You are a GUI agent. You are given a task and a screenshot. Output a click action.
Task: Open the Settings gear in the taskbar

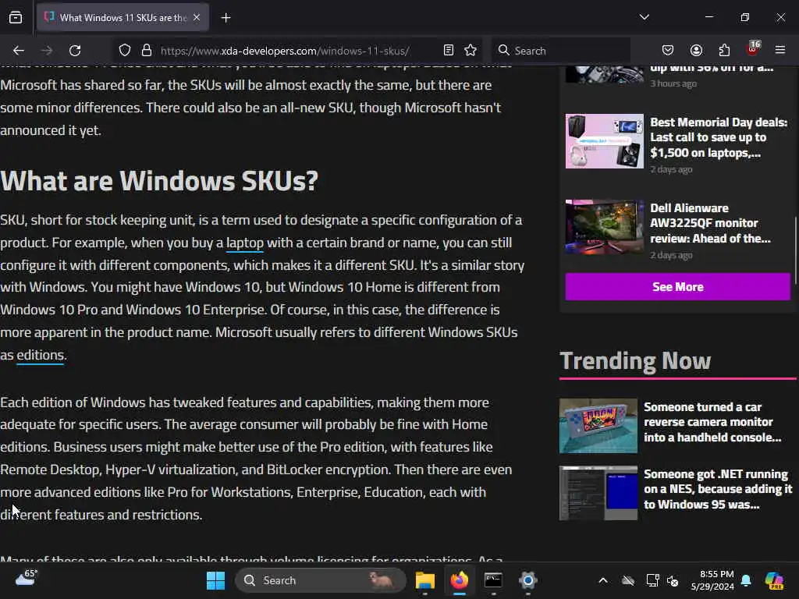(x=528, y=580)
